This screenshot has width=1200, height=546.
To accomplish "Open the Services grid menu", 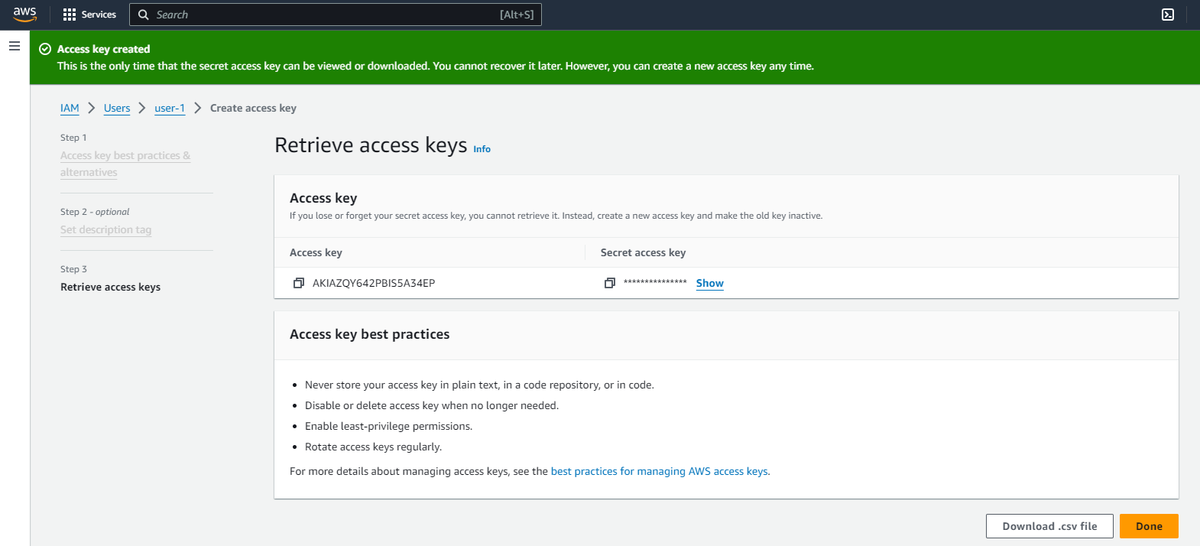I will pos(70,15).
